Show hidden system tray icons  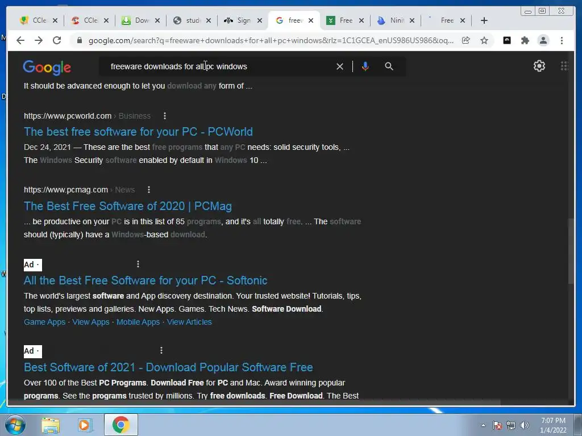(483, 426)
